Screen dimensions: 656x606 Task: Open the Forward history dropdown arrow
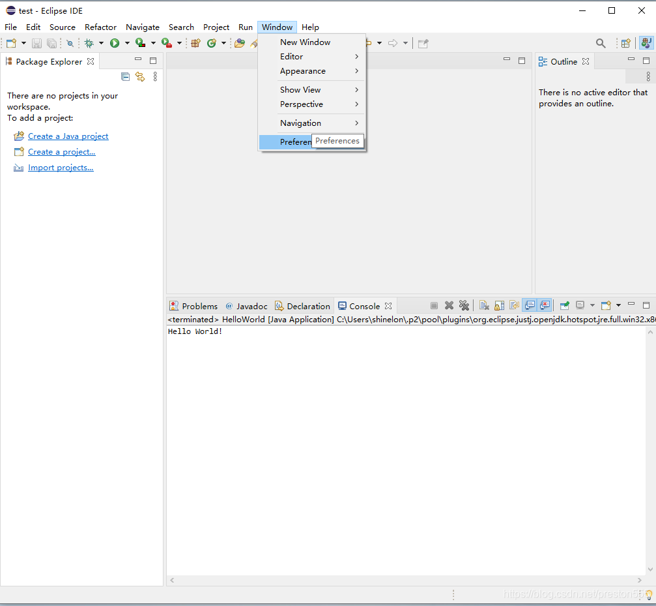(x=405, y=43)
